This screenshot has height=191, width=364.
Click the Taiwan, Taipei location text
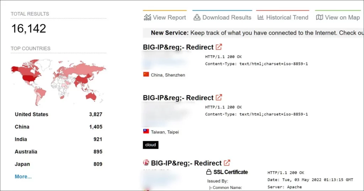coord(165,132)
